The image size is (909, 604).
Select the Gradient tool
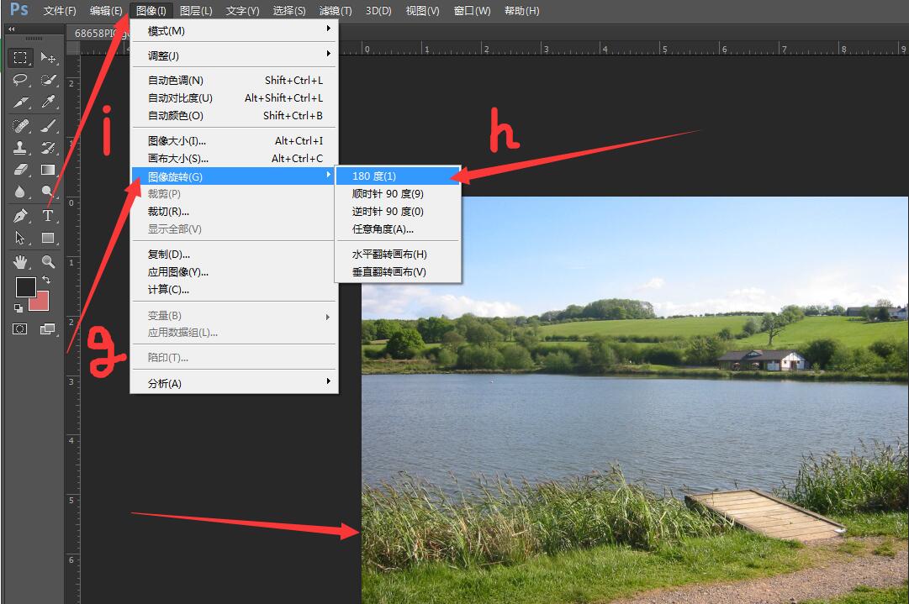tap(48, 170)
